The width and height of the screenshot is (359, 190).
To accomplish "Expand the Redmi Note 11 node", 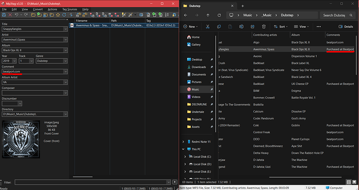I will [x=183, y=142].
